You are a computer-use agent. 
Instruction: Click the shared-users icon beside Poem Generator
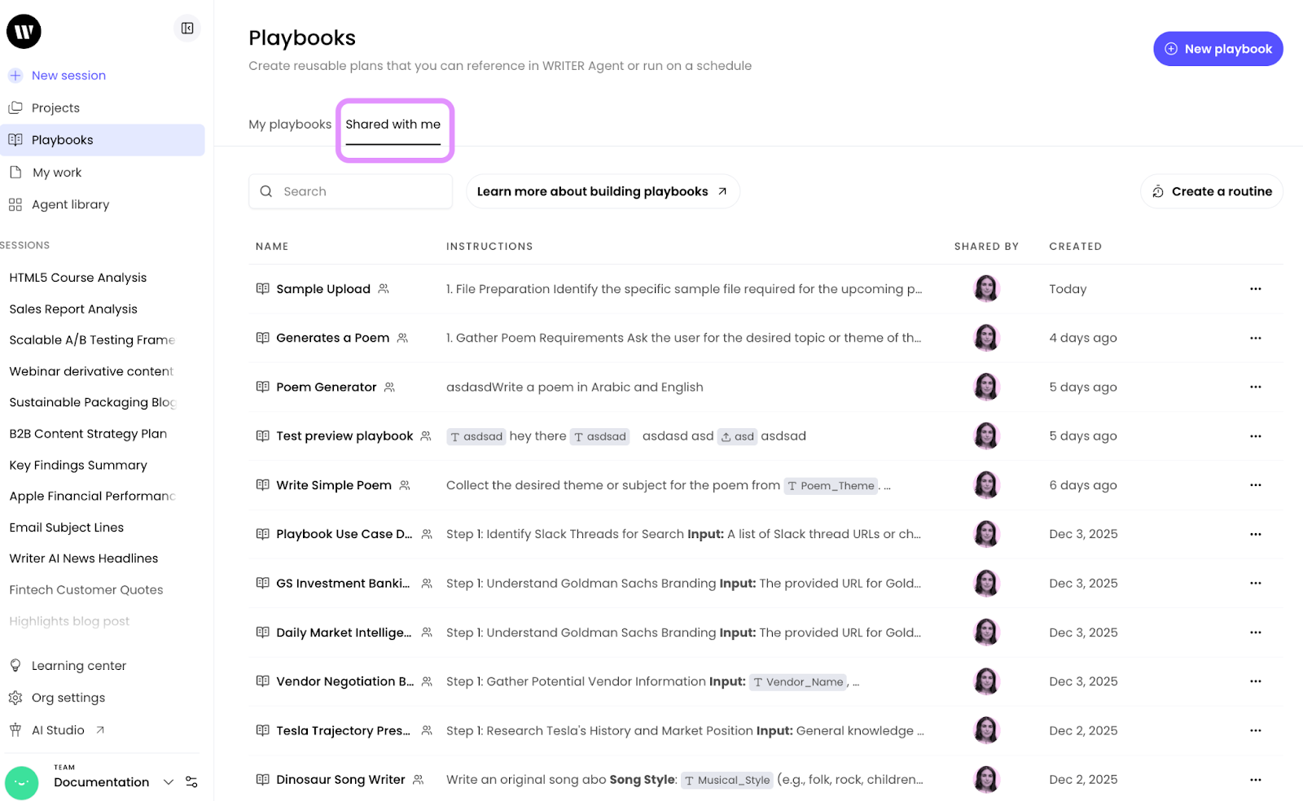tap(389, 387)
